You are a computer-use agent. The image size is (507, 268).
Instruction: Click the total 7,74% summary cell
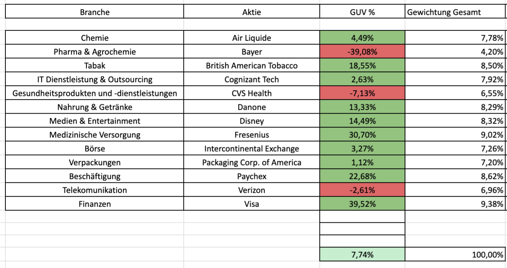[362, 255]
